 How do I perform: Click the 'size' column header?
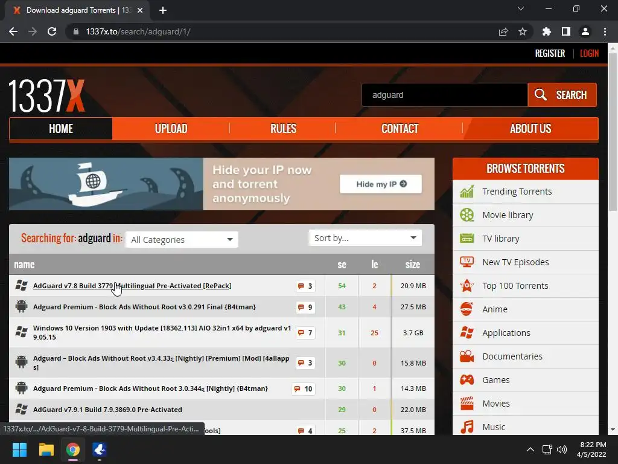(x=413, y=265)
